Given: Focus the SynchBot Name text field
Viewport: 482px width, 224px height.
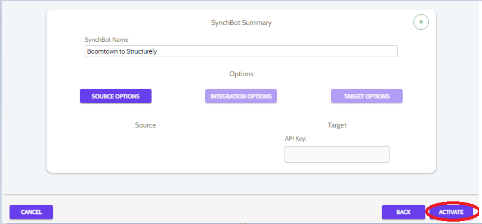Looking at the screenshot, I should point(242,51).
